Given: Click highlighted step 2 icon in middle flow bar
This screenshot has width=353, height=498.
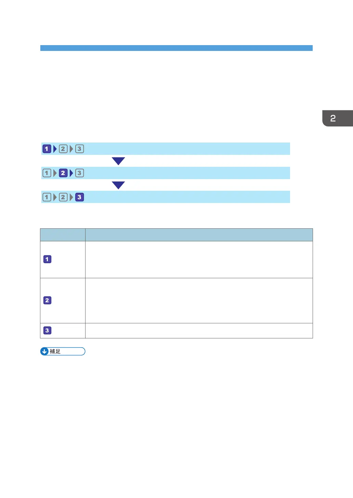Looking at the screenshot, I should 63,173.
